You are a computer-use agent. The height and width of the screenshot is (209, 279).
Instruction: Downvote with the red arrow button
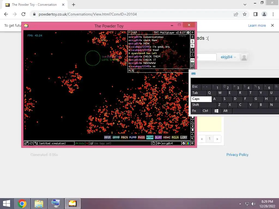click(x=87, y=143)
